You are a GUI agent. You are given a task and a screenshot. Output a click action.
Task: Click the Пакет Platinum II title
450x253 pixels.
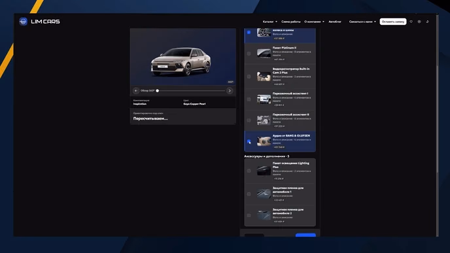[x=285, y=48]
